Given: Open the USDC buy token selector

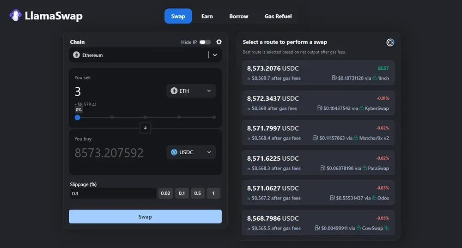Looking at the screenshot, I should click(x=191, y=152).
